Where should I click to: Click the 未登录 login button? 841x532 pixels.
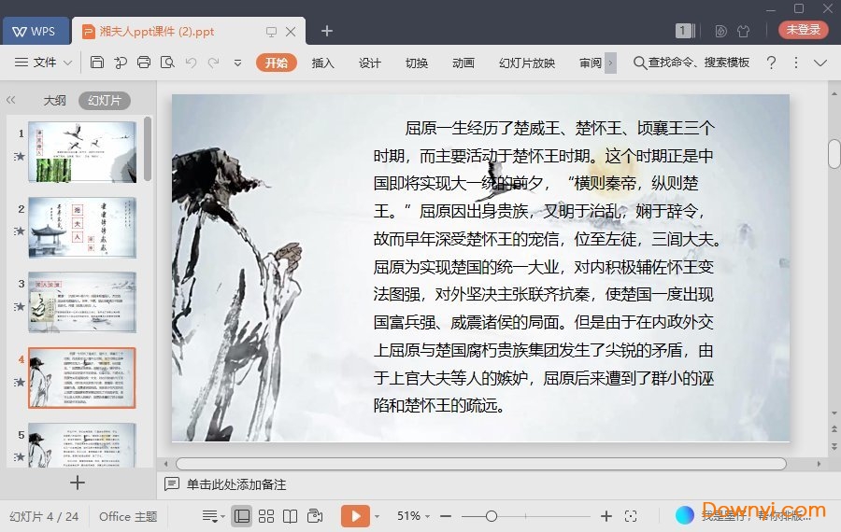pos(803,30)
